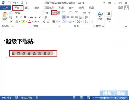Align paragraph text left

click(x=64, y=17)
